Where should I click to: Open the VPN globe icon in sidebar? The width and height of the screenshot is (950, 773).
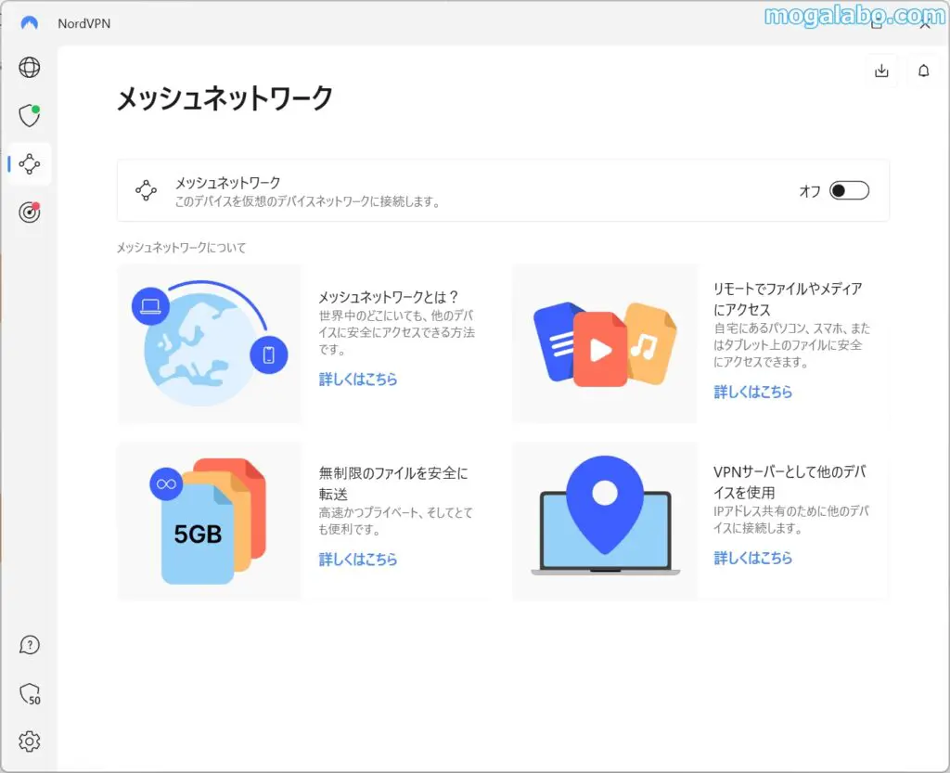click(30, 68)
